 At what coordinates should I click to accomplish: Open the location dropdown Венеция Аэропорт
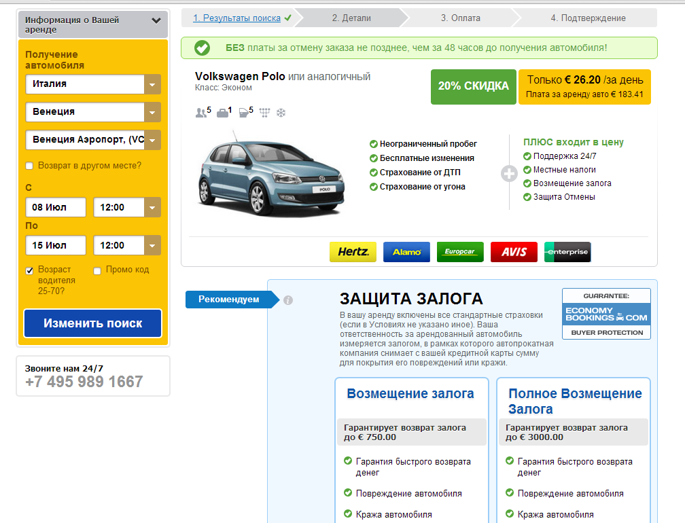click(93, 140)
